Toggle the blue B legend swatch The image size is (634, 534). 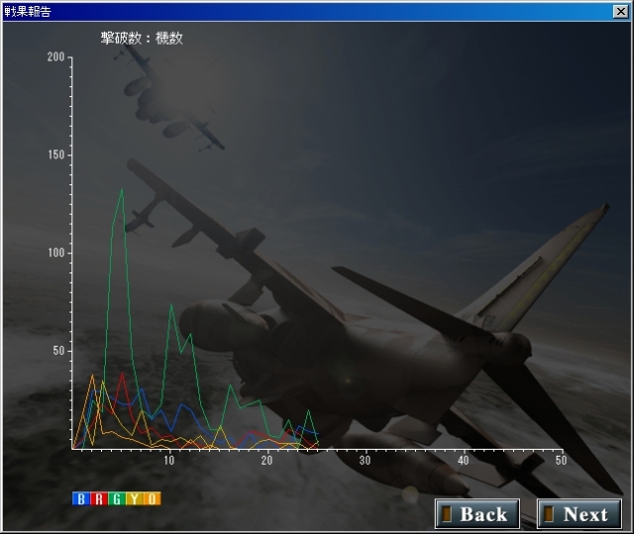click(x=81, y=499)
